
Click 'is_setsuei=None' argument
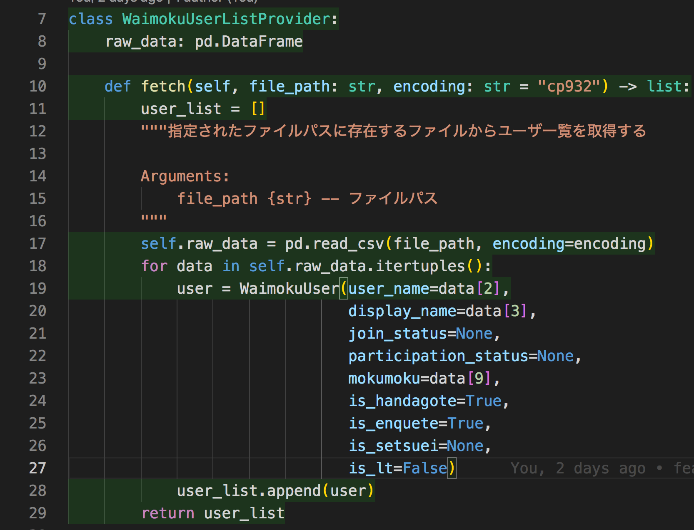point(416,446)
